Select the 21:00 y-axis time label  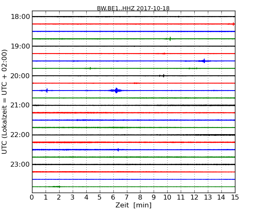[x=20, y=105]
